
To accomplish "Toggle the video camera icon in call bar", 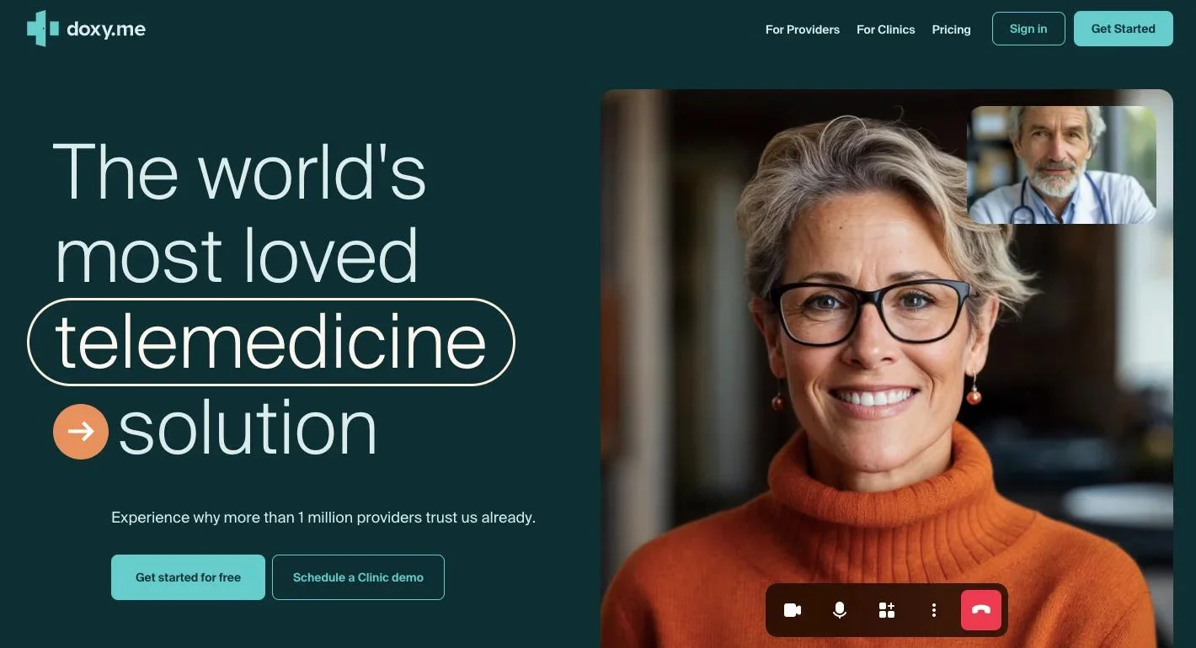I will [793, 610].
